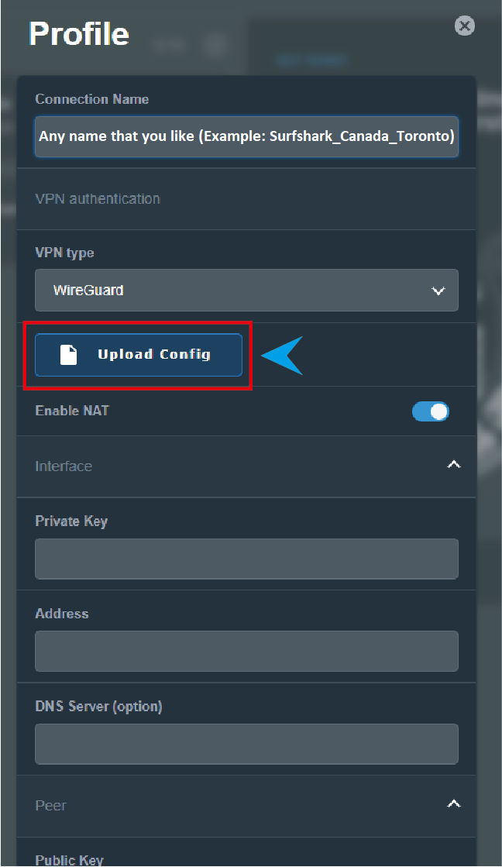Click the Peer section heading text

click(51, 806)
